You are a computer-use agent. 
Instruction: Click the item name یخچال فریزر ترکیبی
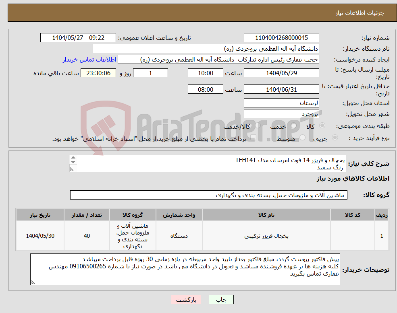266,236
